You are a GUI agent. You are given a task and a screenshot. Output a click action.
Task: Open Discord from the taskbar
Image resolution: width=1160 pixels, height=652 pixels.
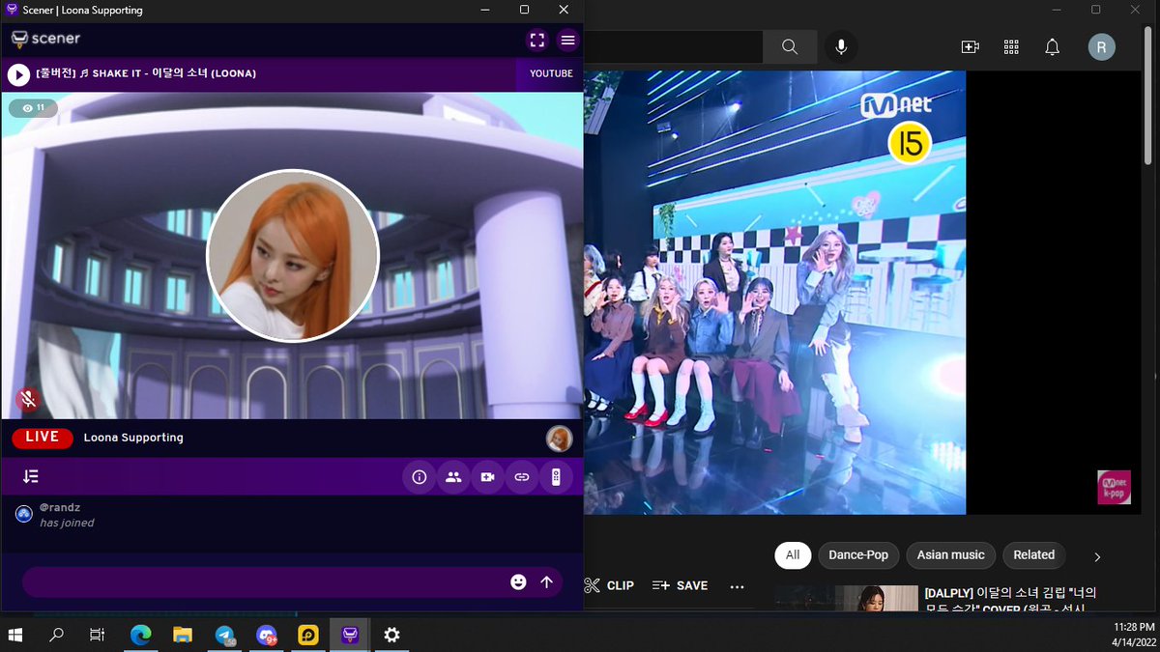267,635
